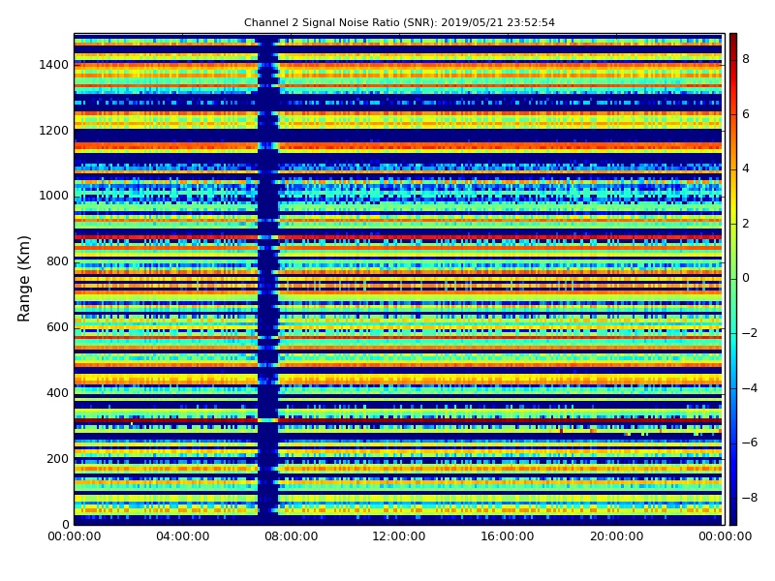Click the 400 range tick label
Screen dimensions: 775x581
coord(57,393)
